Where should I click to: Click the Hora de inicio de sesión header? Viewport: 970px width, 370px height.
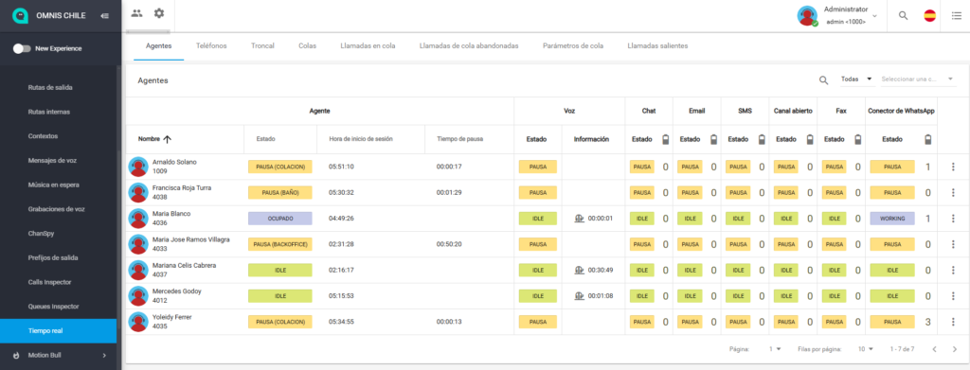(x=362, y=140)
